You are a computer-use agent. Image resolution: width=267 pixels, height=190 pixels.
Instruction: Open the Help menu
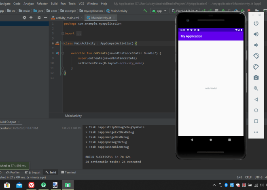(104, 4)
